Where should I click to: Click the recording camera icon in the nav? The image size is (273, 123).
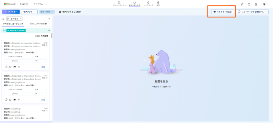135,3
